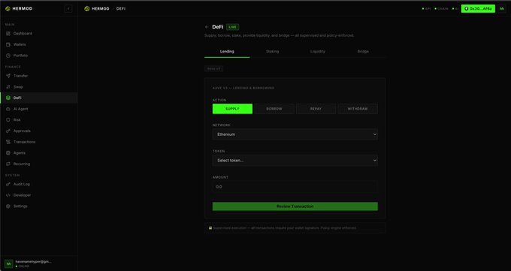Click the user avatar at sidebar bottom

tap(9, 263)
